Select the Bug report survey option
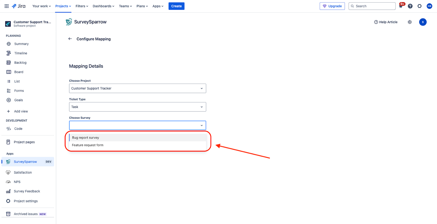 click(x=85, y=138)
